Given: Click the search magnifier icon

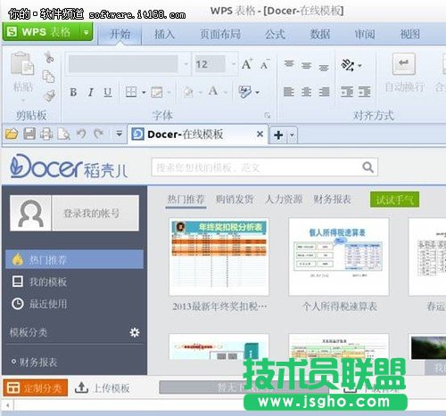Looking at the screenshot, I should click(368, 167).
